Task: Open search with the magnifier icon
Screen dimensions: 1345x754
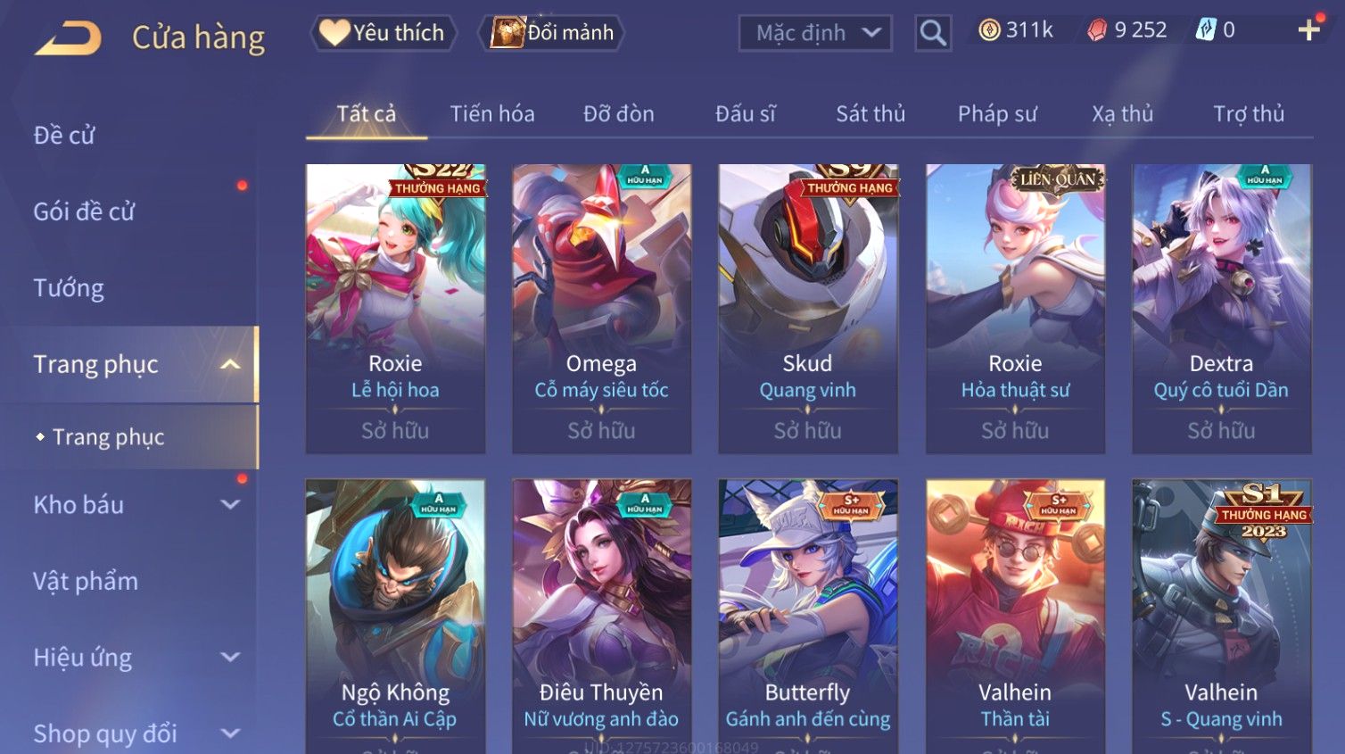Action: [933, 33]
